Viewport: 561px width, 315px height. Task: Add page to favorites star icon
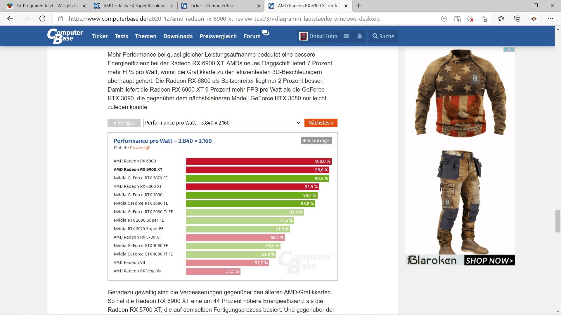point(484,19)
